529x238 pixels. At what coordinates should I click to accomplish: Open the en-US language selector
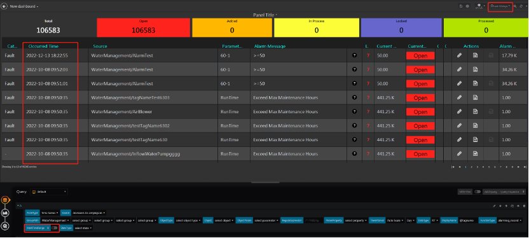[480, 7]
